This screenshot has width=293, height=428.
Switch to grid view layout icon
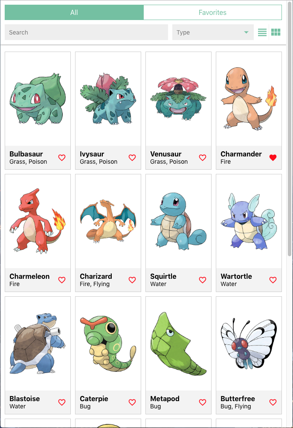coord(276,32)
